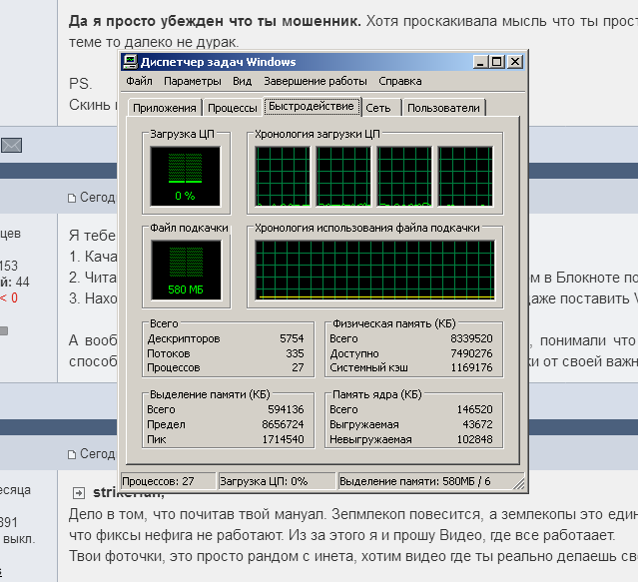This screenshot has height=582, width=638.
Task: Click the Файл подкачки 580 МБ gauge
Action: click(x=187, y=271)
